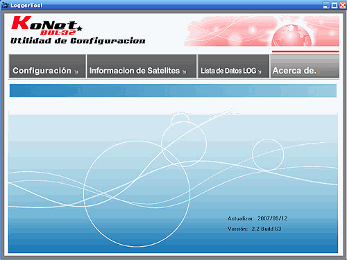The image size is (347, 260).
Task: Click the arrow icon beside Lista de Datos LOG
Action: (260, 72)
